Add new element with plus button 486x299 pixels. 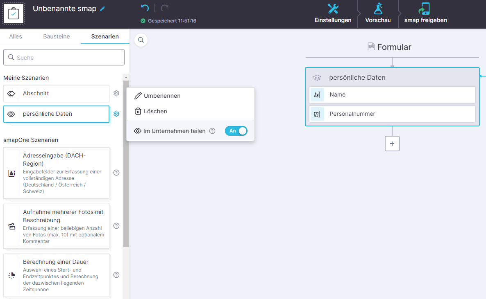tap(392, 144)
